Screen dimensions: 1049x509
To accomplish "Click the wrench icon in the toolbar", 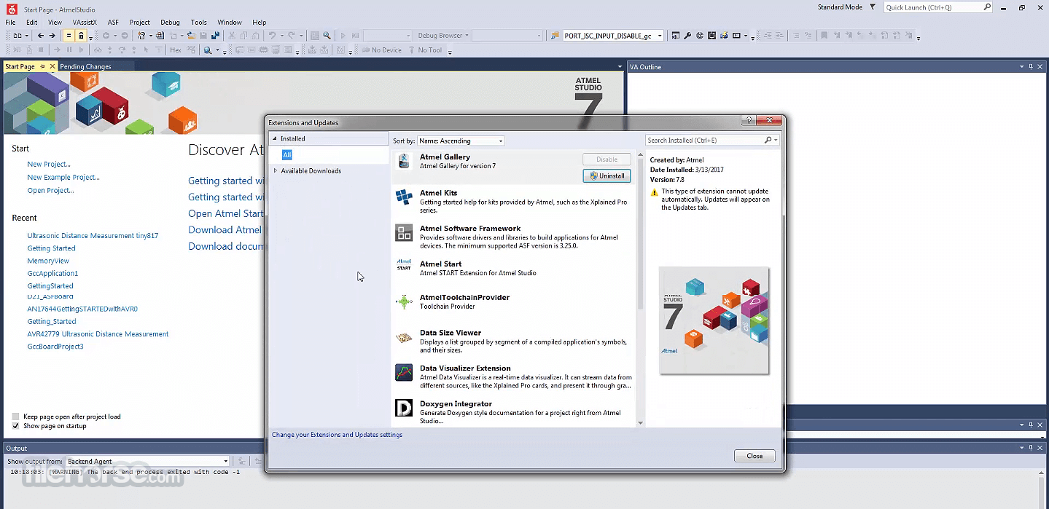I will tap(687, 36).
